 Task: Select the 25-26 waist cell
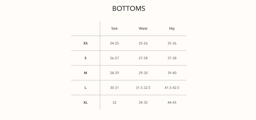point(143,43)
